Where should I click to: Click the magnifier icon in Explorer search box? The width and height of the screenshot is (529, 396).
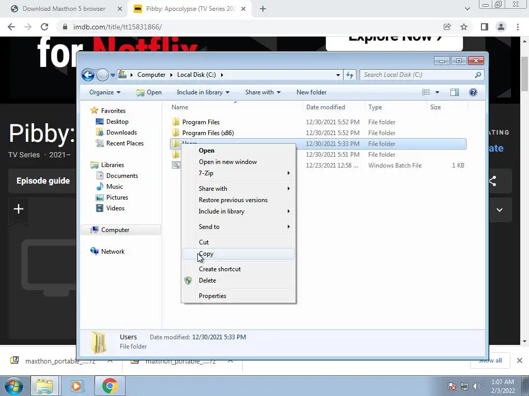(478, 75)
